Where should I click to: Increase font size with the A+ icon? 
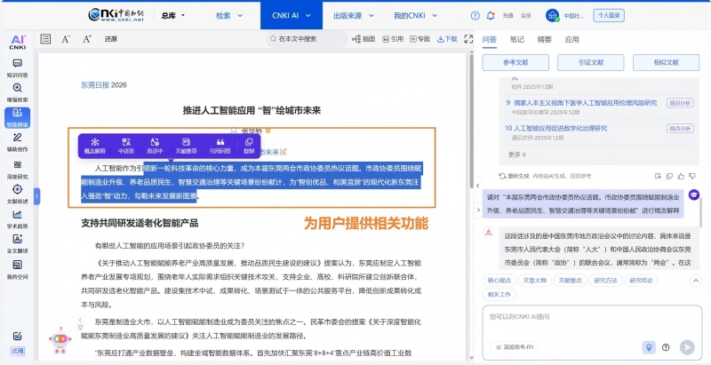[86, 39]
